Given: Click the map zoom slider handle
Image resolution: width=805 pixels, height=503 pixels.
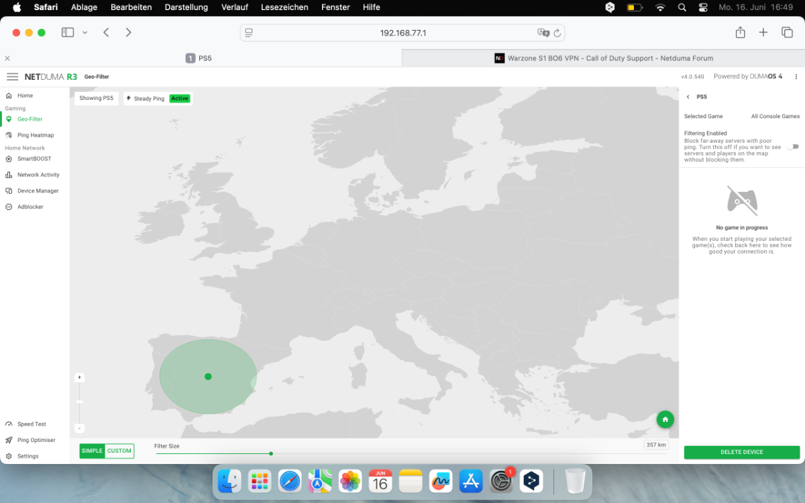Looking at the screenshot, I should click(80, 402).
